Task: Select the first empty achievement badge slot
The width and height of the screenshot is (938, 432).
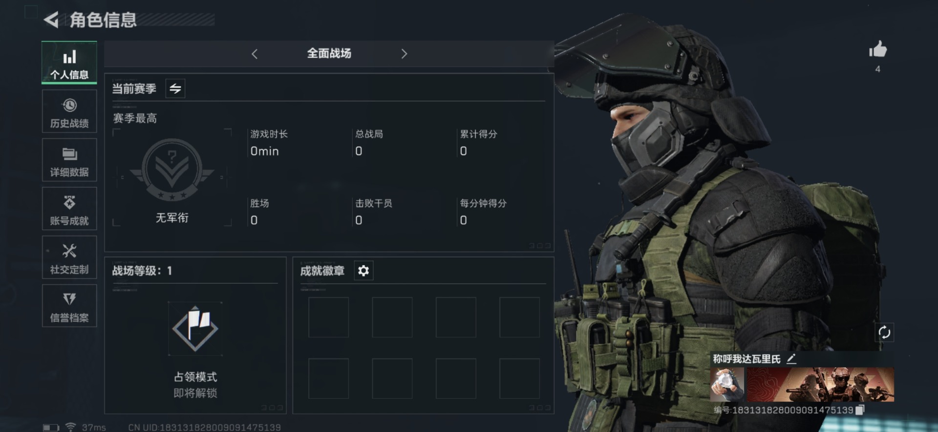Action: click(x=328, y=317)
